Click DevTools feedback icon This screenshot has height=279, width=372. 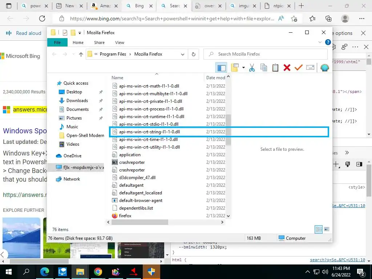point(344,47)
